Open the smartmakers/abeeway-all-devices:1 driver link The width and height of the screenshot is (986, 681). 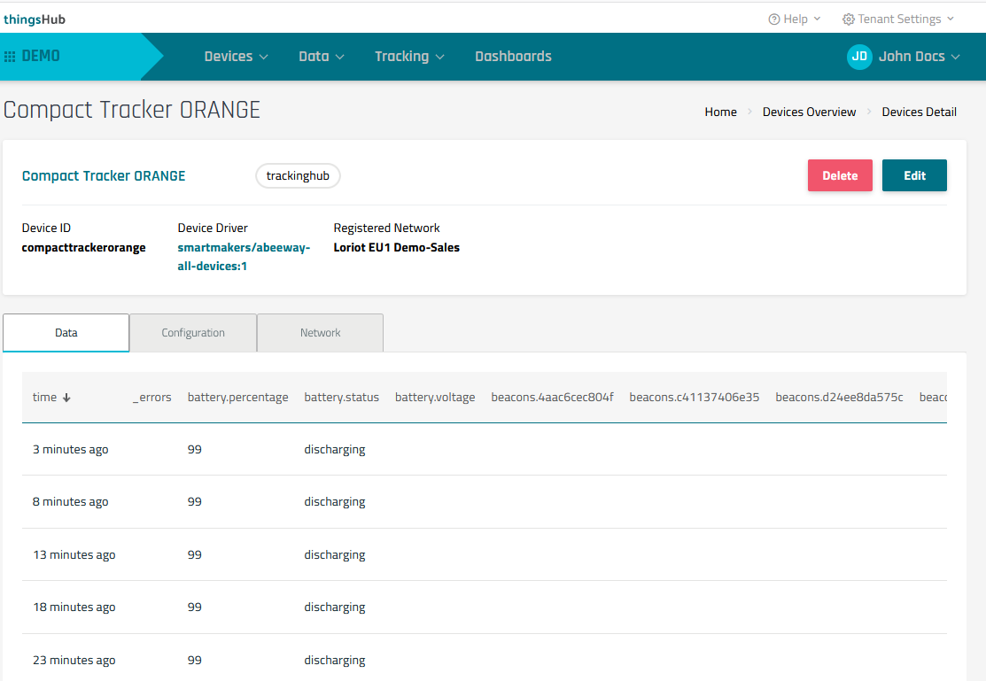pyautogui.click(x=244, y=257)
